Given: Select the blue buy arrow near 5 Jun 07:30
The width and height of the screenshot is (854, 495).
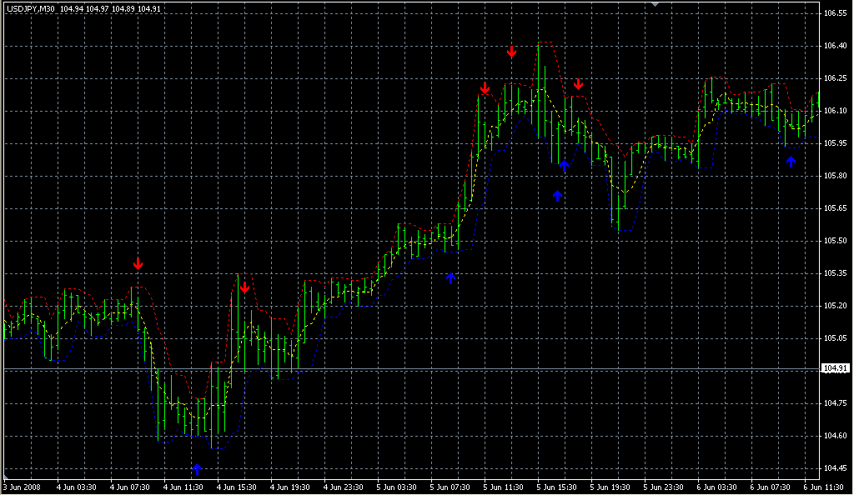Looking at the screenshot, I should [453, 278].
